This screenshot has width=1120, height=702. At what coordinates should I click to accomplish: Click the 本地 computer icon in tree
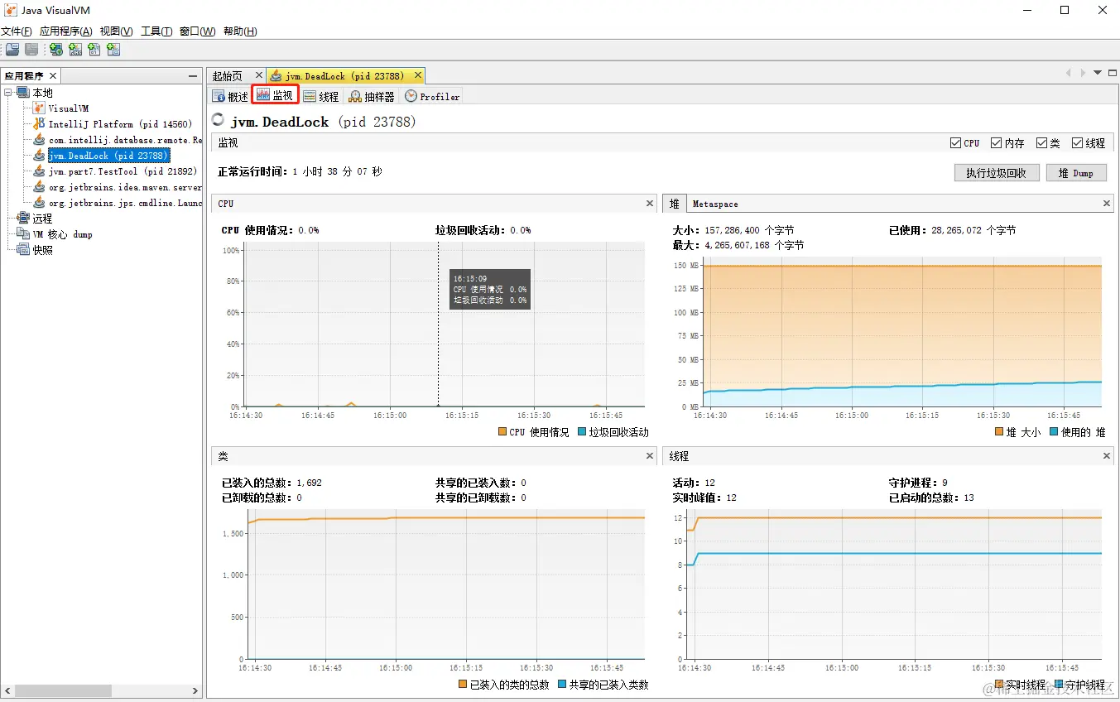[22, 93]
